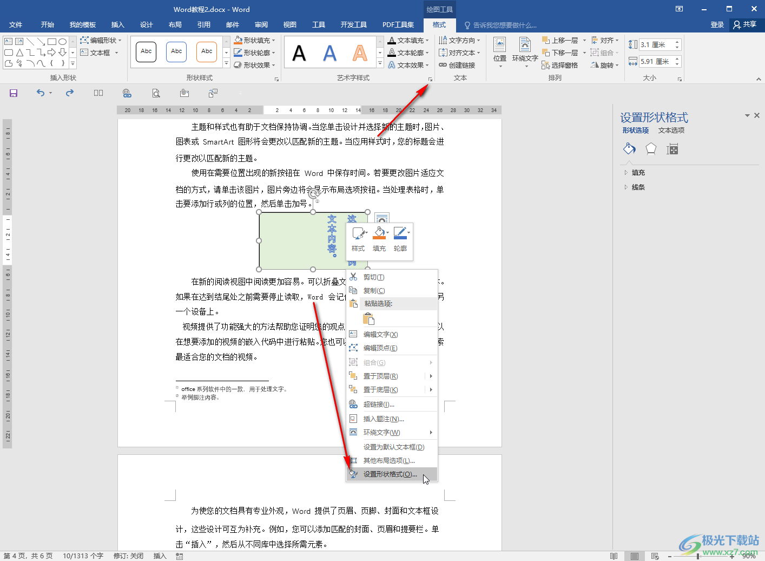The height and width of the screenshot is (561, 765).
Task: Open the Shape Effects (形状效果) dropdown
Action: (255, 65)
